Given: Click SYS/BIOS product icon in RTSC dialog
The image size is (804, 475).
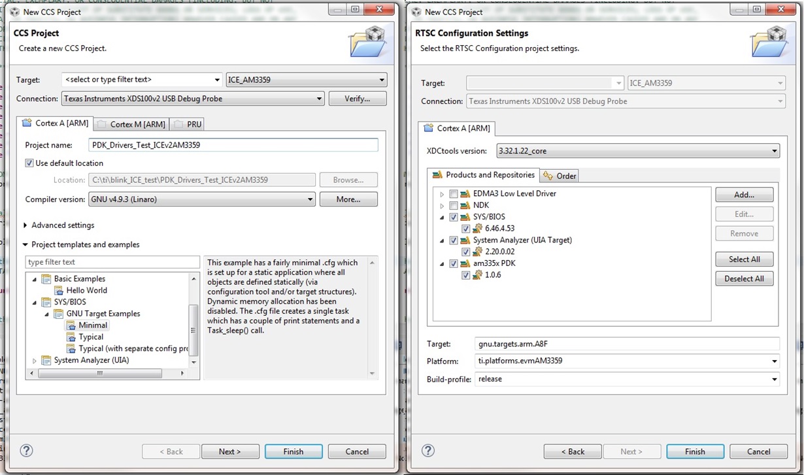Looking at the screenshot, I should (x=465, y=218).
